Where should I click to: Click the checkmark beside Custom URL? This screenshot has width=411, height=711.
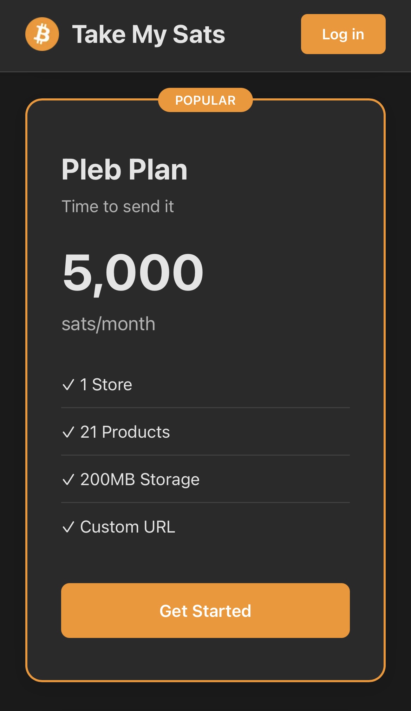(68, 527)
